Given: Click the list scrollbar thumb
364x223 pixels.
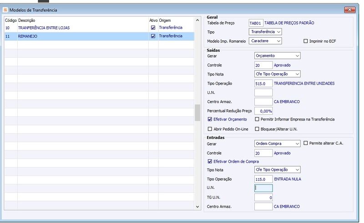Looking at the screenshot, I should click(x=197, y=113).
